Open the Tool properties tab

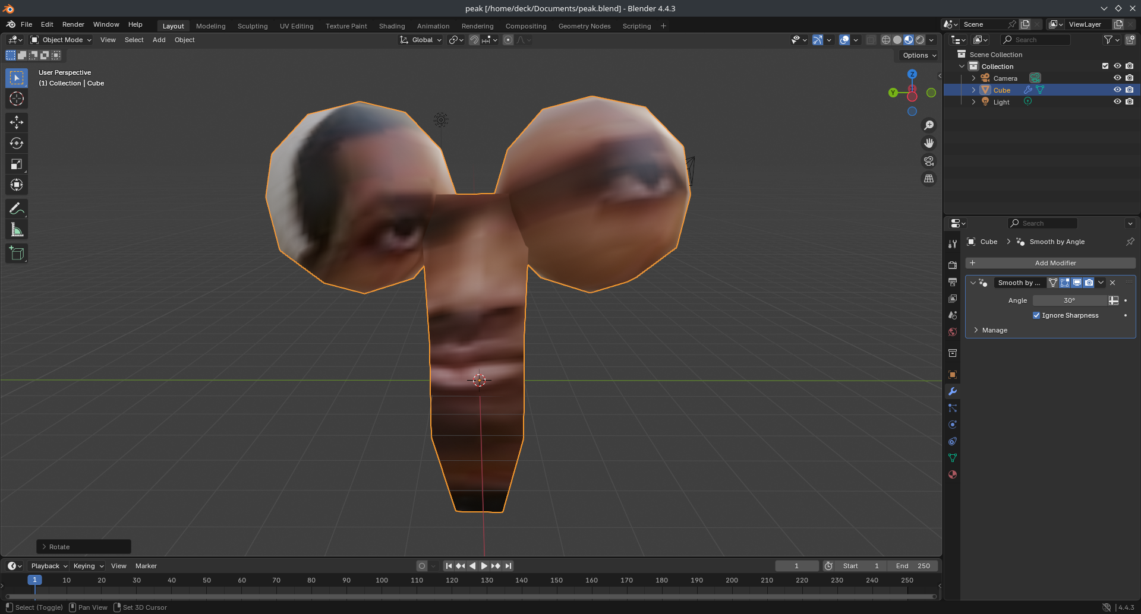point(953,243)
